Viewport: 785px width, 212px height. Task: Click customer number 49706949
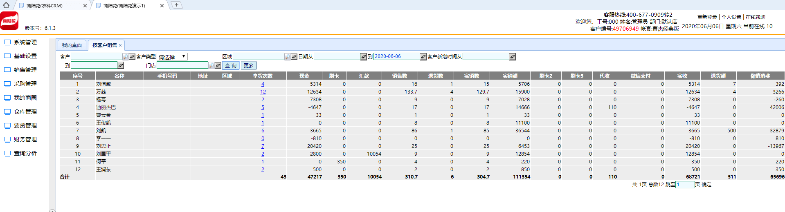pos(625,29)
